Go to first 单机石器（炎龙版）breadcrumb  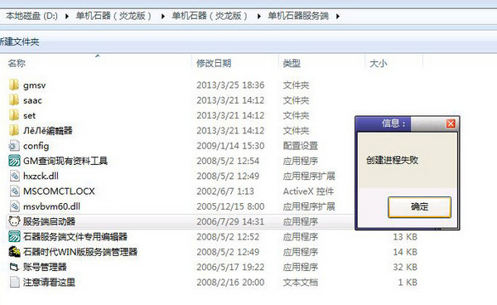click(x=113, y=16)
